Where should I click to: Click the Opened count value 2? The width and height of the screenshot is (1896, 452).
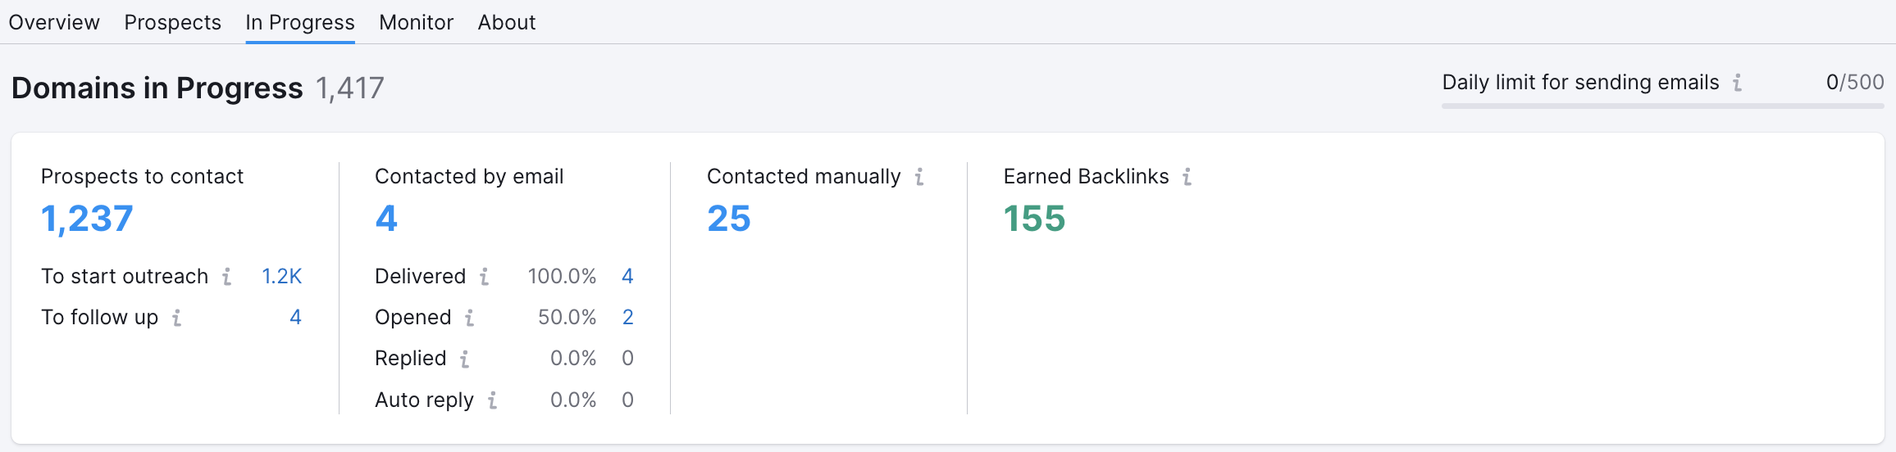[x=627, y=318]
